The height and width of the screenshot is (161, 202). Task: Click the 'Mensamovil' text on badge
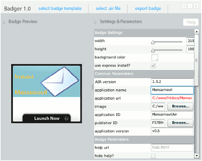point(31,92)
